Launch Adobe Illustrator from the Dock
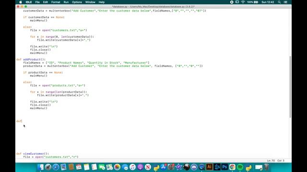 [x=209, y=167]
